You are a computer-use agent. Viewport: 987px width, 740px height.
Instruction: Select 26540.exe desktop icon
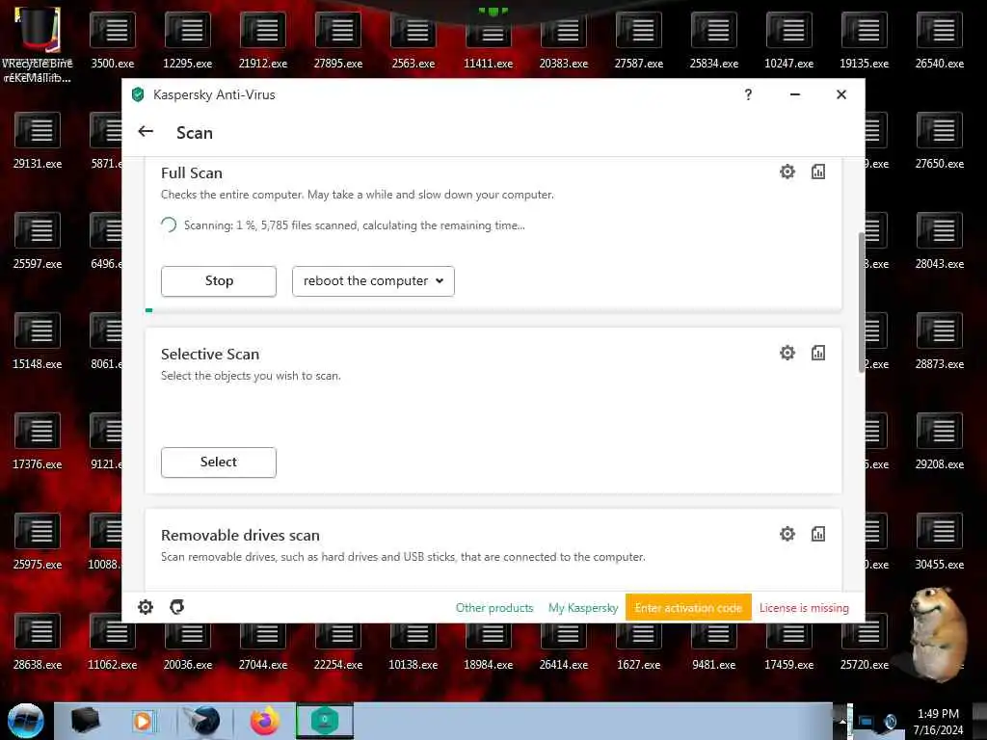click(x=939, y=41)
